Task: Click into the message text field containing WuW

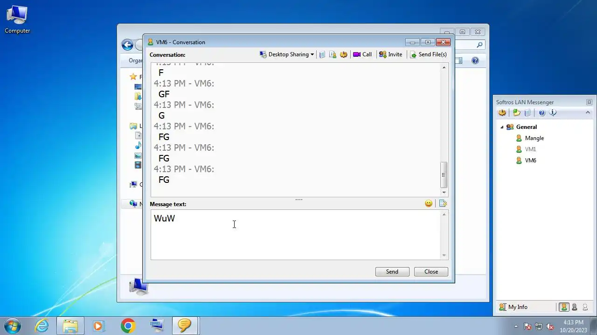Action: tap(295, 234)
